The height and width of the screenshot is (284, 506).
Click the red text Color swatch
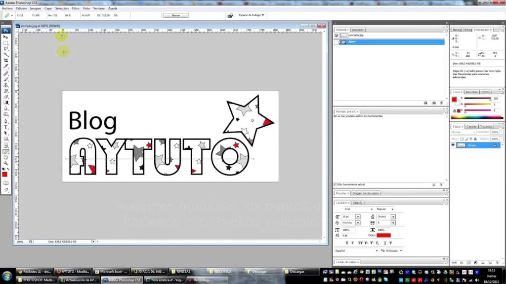click(x=383, y=236)
